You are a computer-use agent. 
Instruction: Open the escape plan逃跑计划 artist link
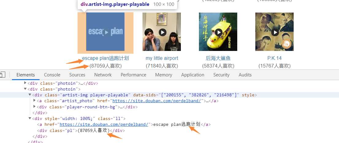(105, 58)
